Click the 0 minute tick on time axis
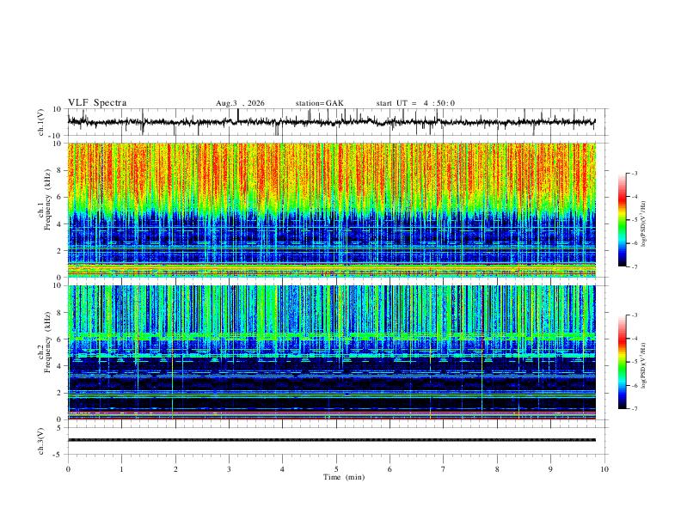Viewport: 681px width, 526px height. (68, 469)
